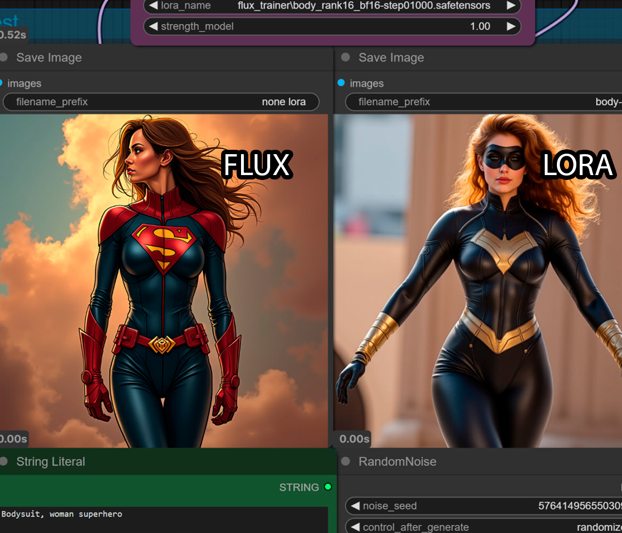622x533 pixels.
Task: Decrease strength_model with the left arrow
Action: pos(154,26)
